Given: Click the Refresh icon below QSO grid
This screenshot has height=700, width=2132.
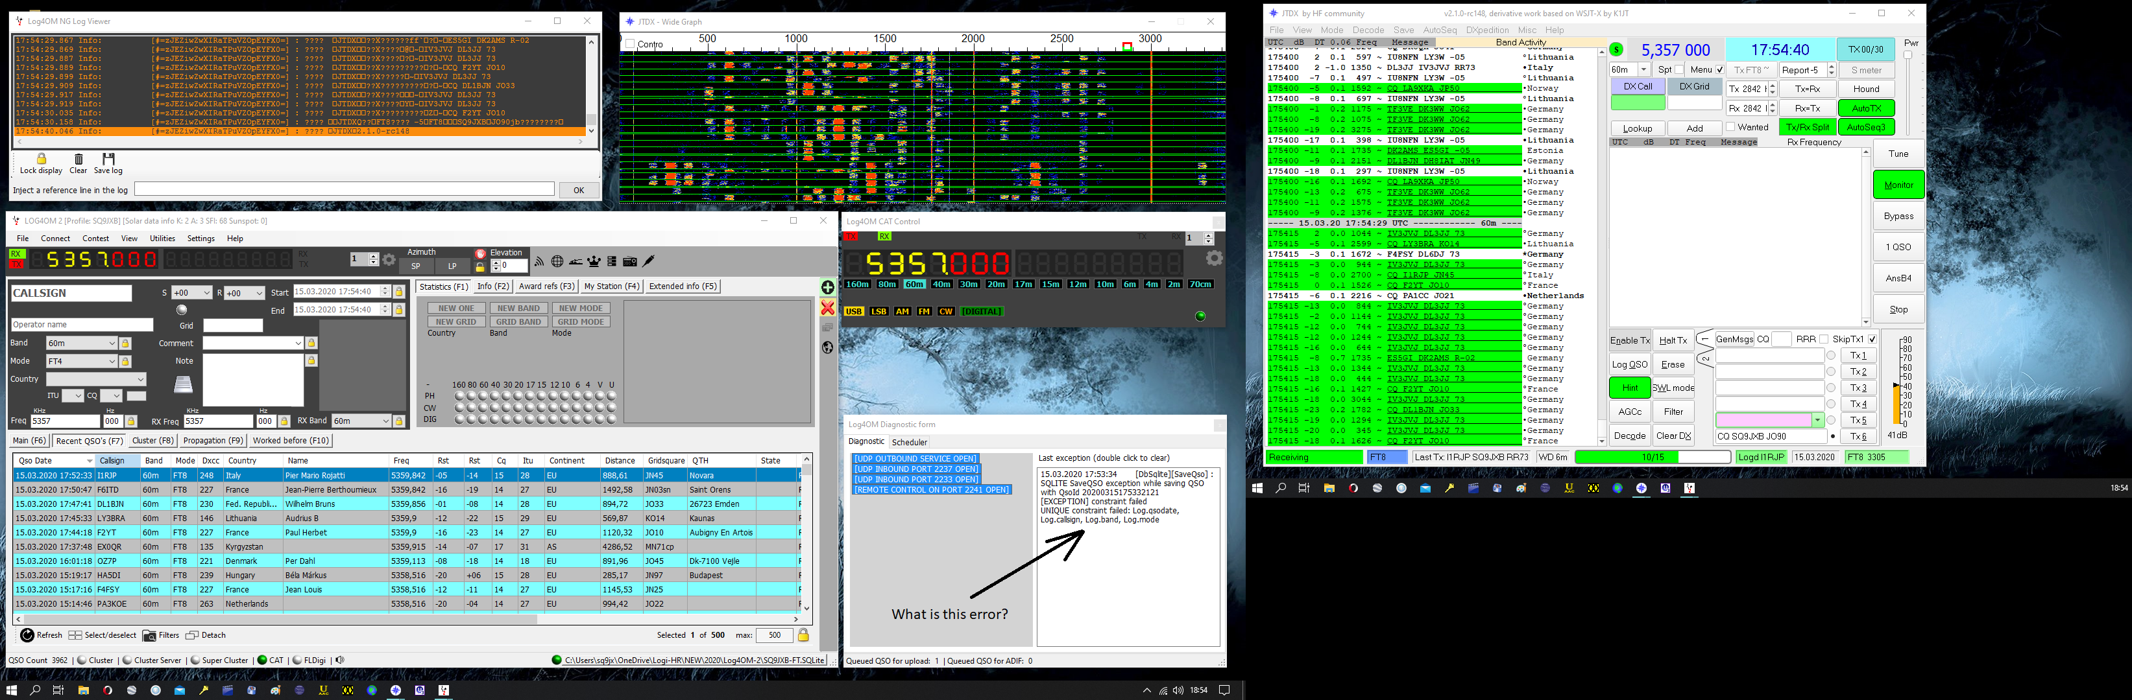Looking at the screenshot, I should tap(27, 635).
